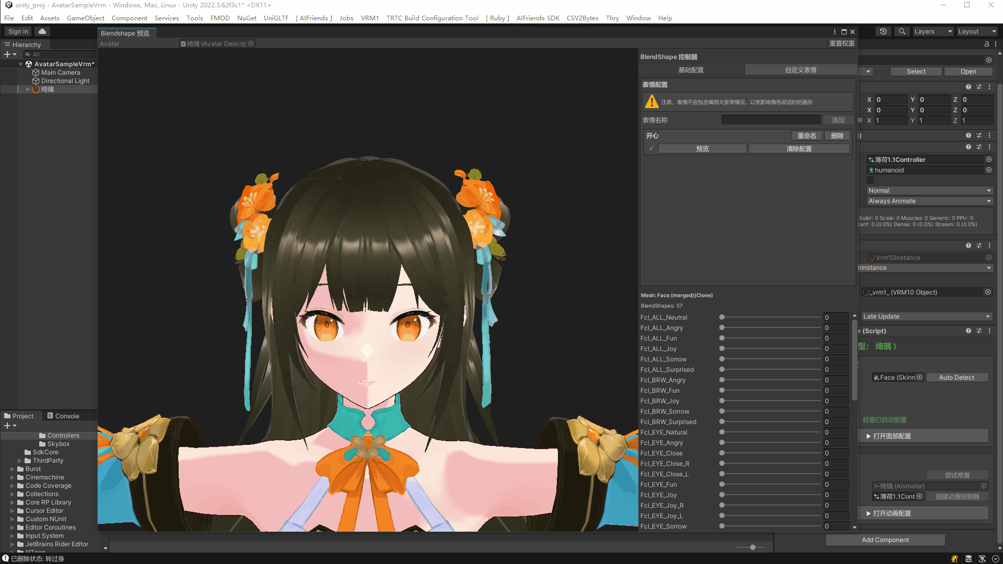The height and width of the screenshot is (564, 1003).
Task: Expand the ThirdParty folder
Action: 20,461
